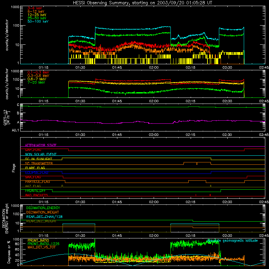Select the 3-6 keV legend label

click(x=35, y=8)
